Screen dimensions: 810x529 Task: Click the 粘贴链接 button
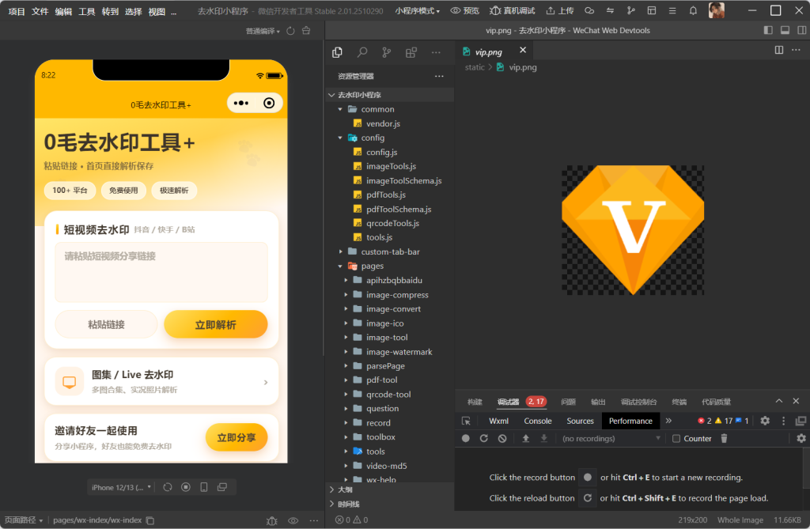click(x=107, y=324)
